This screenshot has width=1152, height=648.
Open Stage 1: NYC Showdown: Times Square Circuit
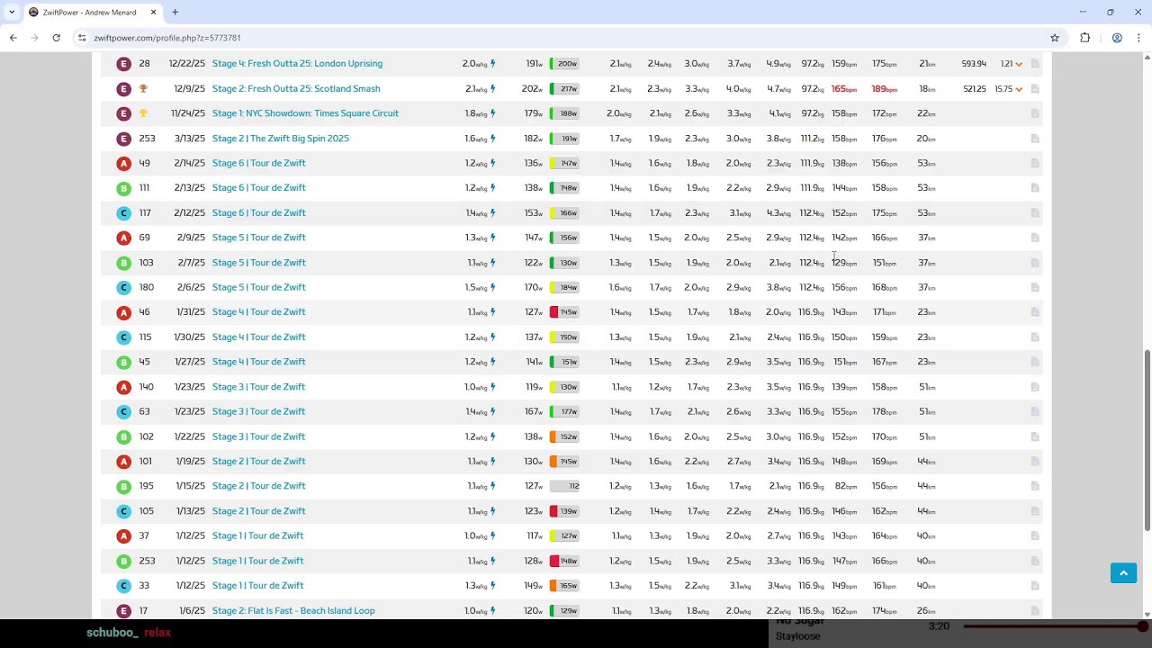pos(305,113)
